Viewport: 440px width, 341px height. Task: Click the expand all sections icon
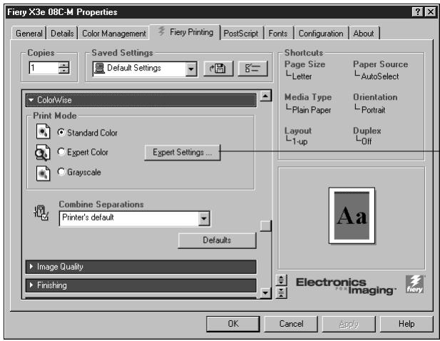coord(281,280)
